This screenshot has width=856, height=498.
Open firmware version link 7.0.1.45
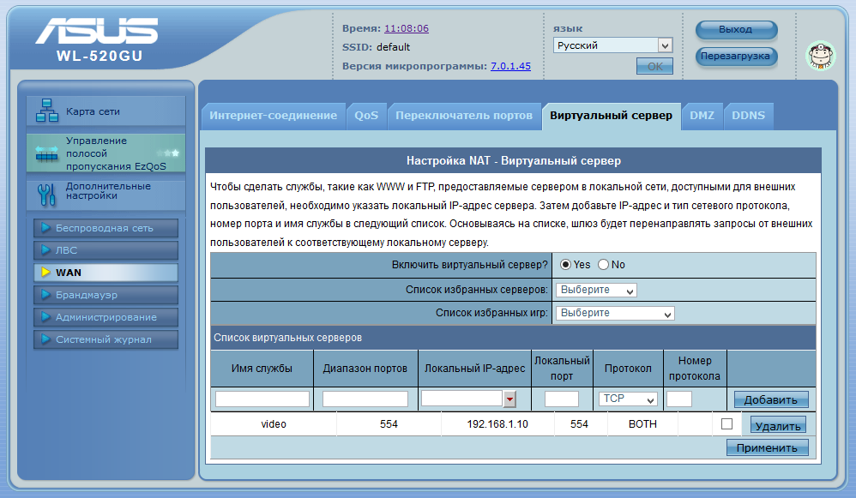pyautogui.click(x=510, y=66)
